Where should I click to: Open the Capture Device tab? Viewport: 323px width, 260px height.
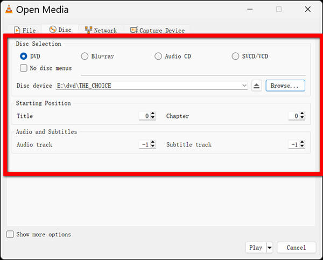tap(157, 31)
